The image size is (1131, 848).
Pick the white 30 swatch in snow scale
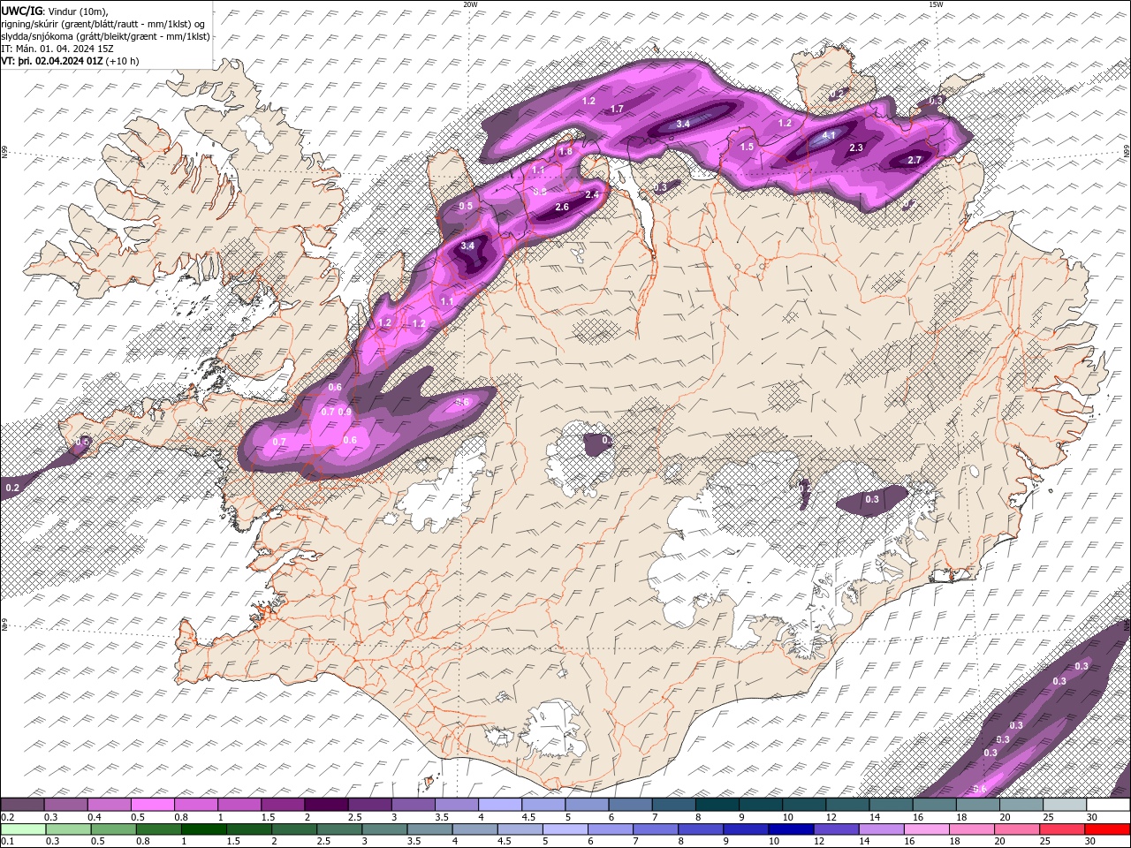1108,805
